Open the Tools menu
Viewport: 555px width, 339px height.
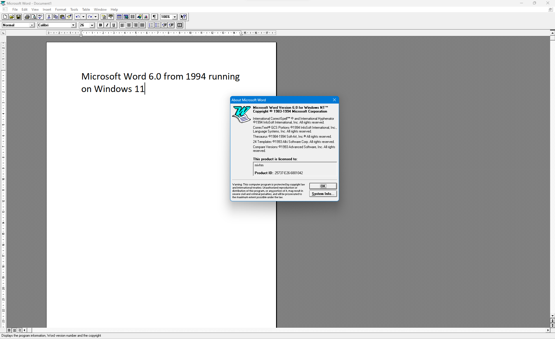[x=74, y=9]
